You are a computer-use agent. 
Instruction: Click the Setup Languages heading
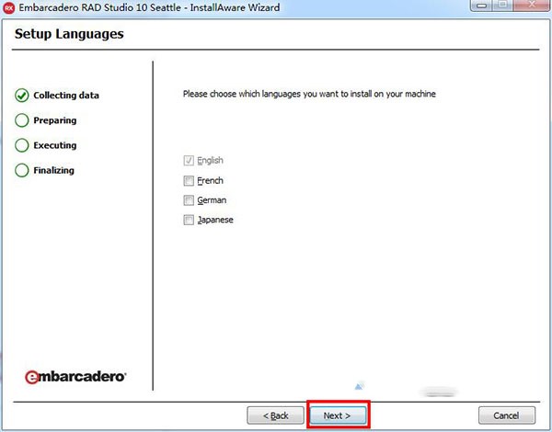click(x=69, y=35)
